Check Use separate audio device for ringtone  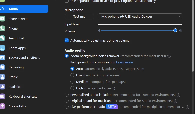point(67,1)
